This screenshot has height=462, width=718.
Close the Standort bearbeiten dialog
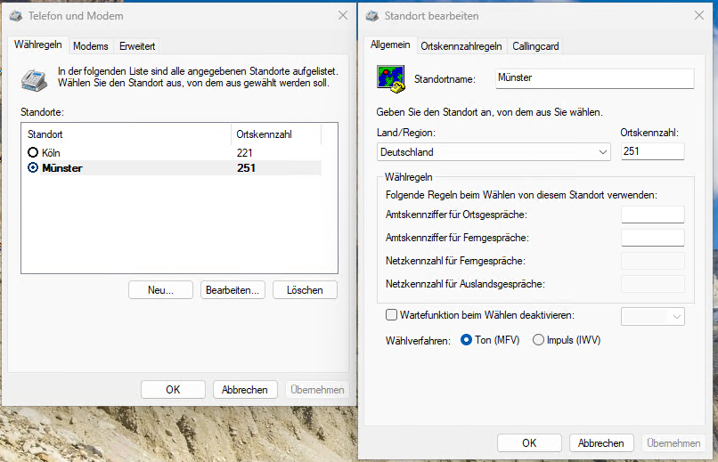699,16
